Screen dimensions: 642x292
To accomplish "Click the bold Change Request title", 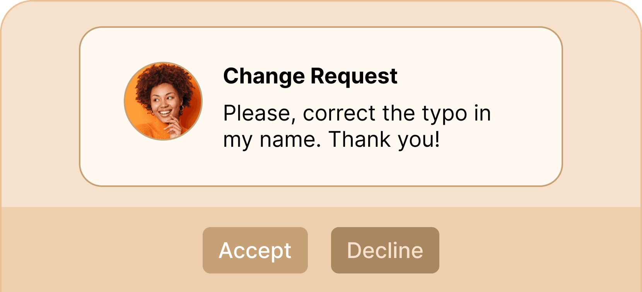I will click(x=310, y=76).
